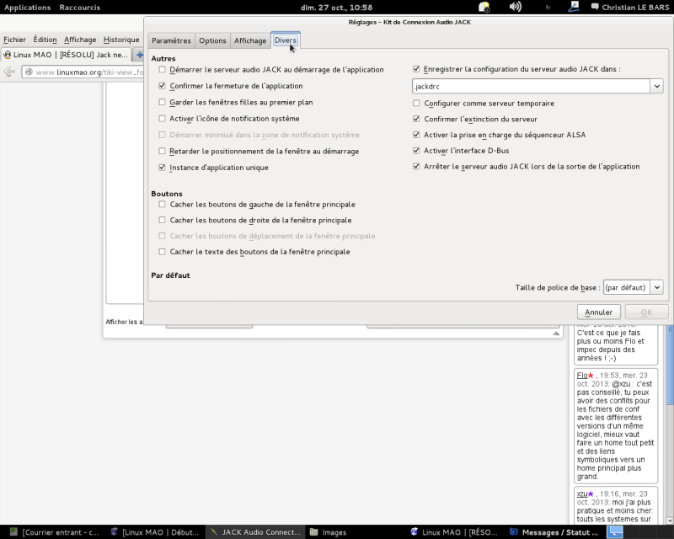Uncheck Confirmer la fermeture de l'application
Image resolution: width=674 pixels, height=539 pixels.
pos(162,86)
